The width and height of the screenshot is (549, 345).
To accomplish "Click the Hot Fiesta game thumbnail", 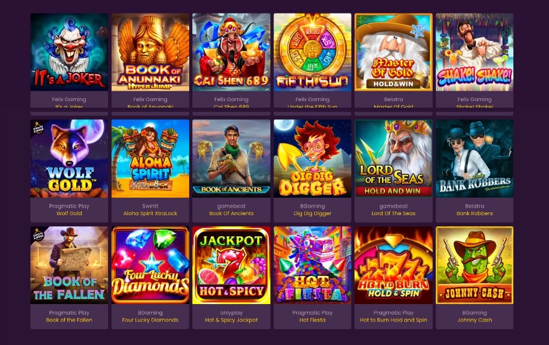I will (312, 265).
